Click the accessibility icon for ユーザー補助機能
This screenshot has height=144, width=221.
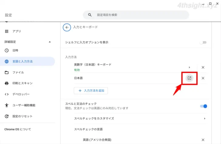point(7,105)
